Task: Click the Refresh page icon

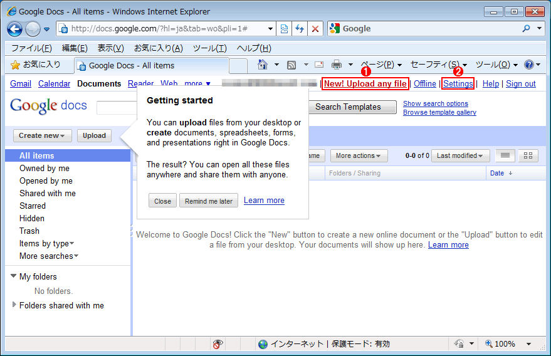Action: click(300, 29)
